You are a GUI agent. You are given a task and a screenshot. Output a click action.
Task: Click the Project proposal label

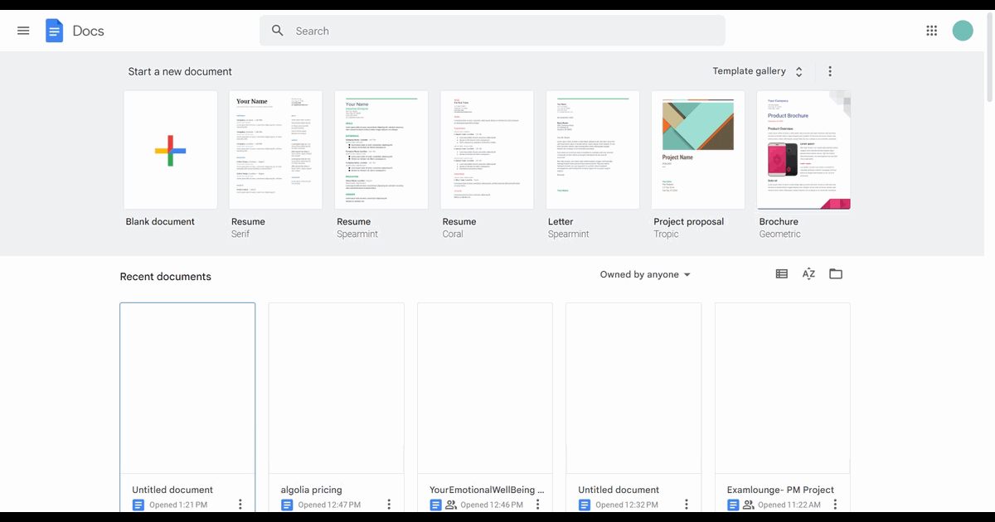click(x=688, y=221)
